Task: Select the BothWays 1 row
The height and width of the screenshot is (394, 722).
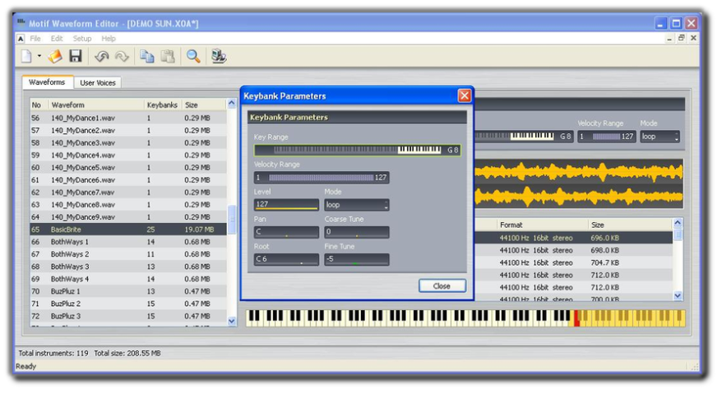Action: coord(128,242)
